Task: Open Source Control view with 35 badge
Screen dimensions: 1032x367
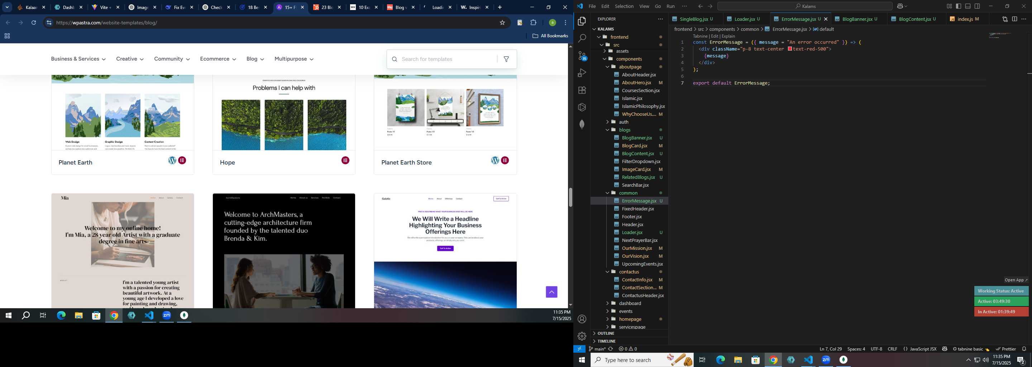Action: pos(582,56)
